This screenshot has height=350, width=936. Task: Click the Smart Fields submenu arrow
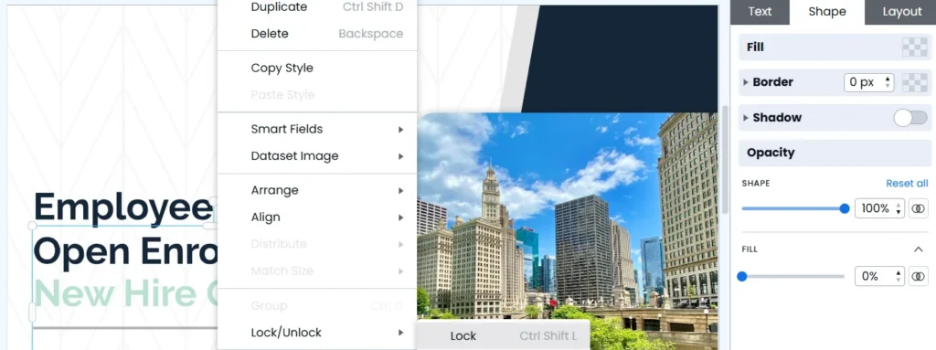pyautogui.click(x=401, y=130)
